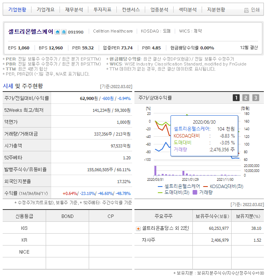
Task: Click the foreign ownership value 17.32%
Action: coord(124,182)
